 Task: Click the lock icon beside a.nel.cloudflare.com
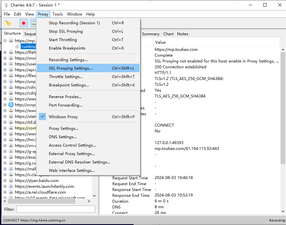tap(11, 192)
